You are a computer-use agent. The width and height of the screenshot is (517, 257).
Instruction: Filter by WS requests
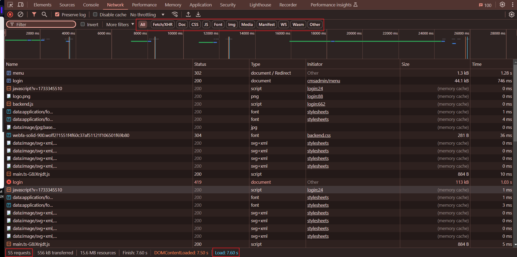284,24
